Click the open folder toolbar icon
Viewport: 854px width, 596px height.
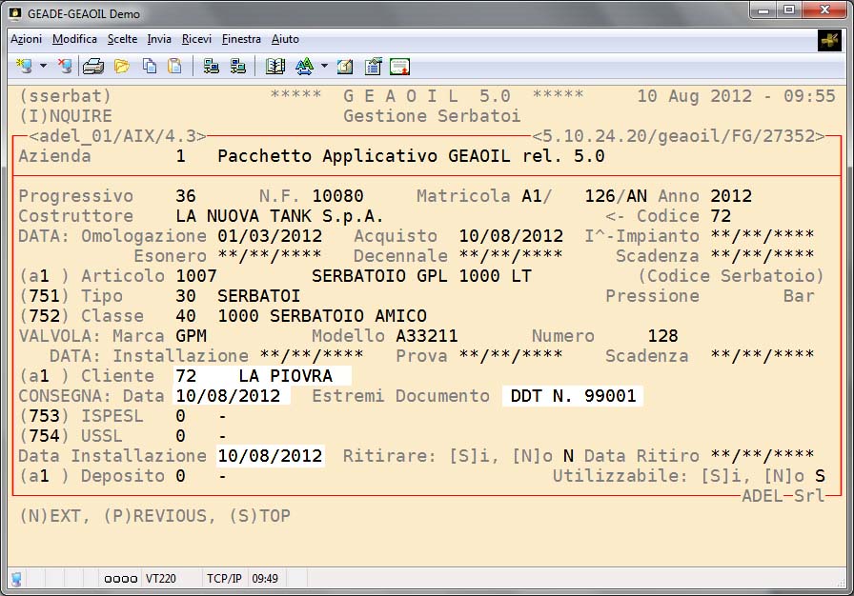[x=122, y=66]
